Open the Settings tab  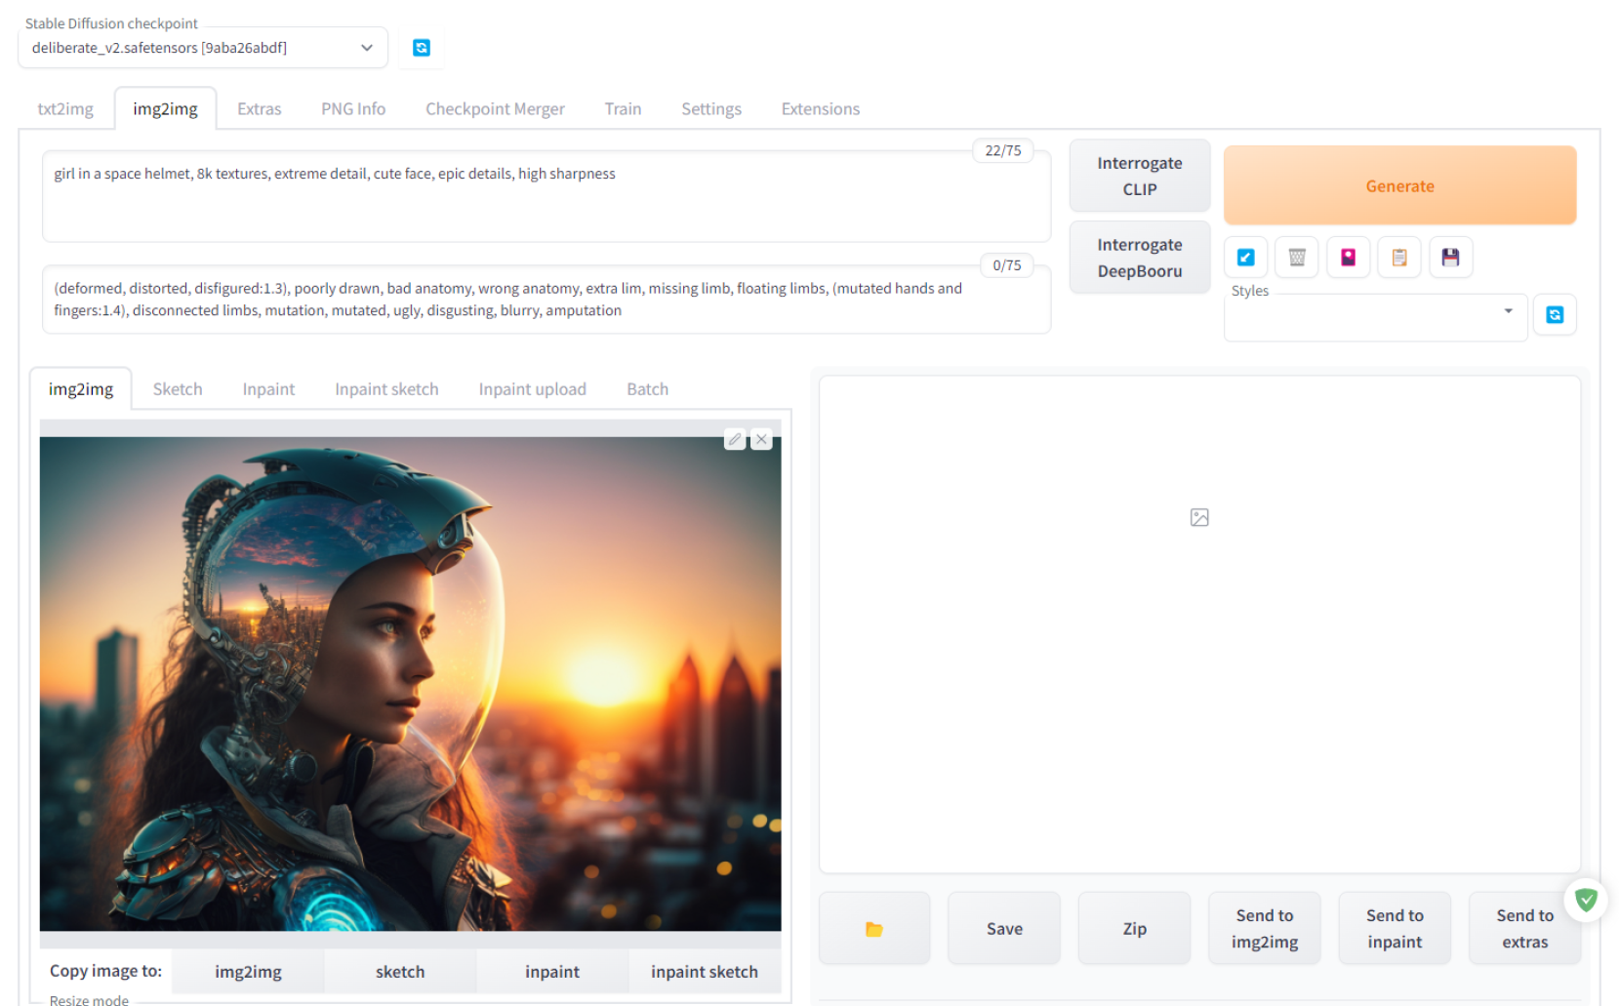pyautogui.click(x=711, y=108)
